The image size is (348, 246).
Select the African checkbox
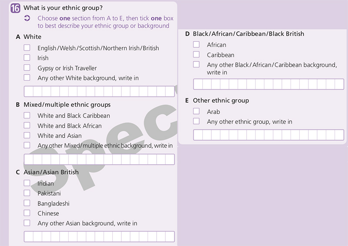coord(196,44)
